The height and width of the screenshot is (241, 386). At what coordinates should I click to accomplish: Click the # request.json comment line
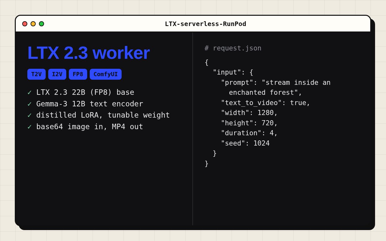pos(233,48)
